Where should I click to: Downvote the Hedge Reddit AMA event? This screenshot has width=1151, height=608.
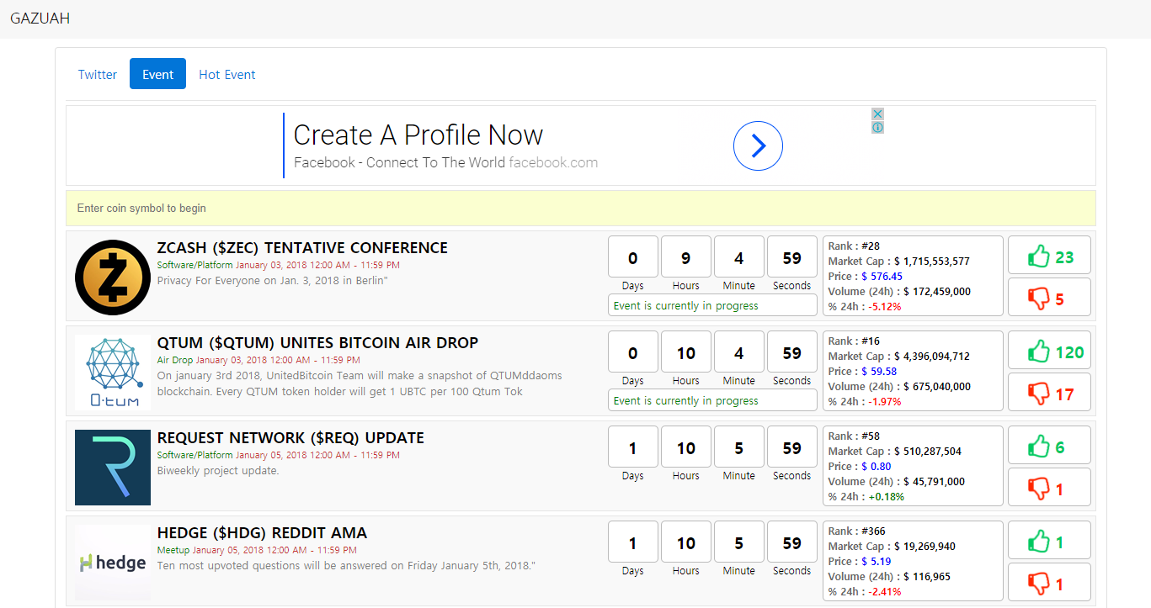[x=1049, y=582]
